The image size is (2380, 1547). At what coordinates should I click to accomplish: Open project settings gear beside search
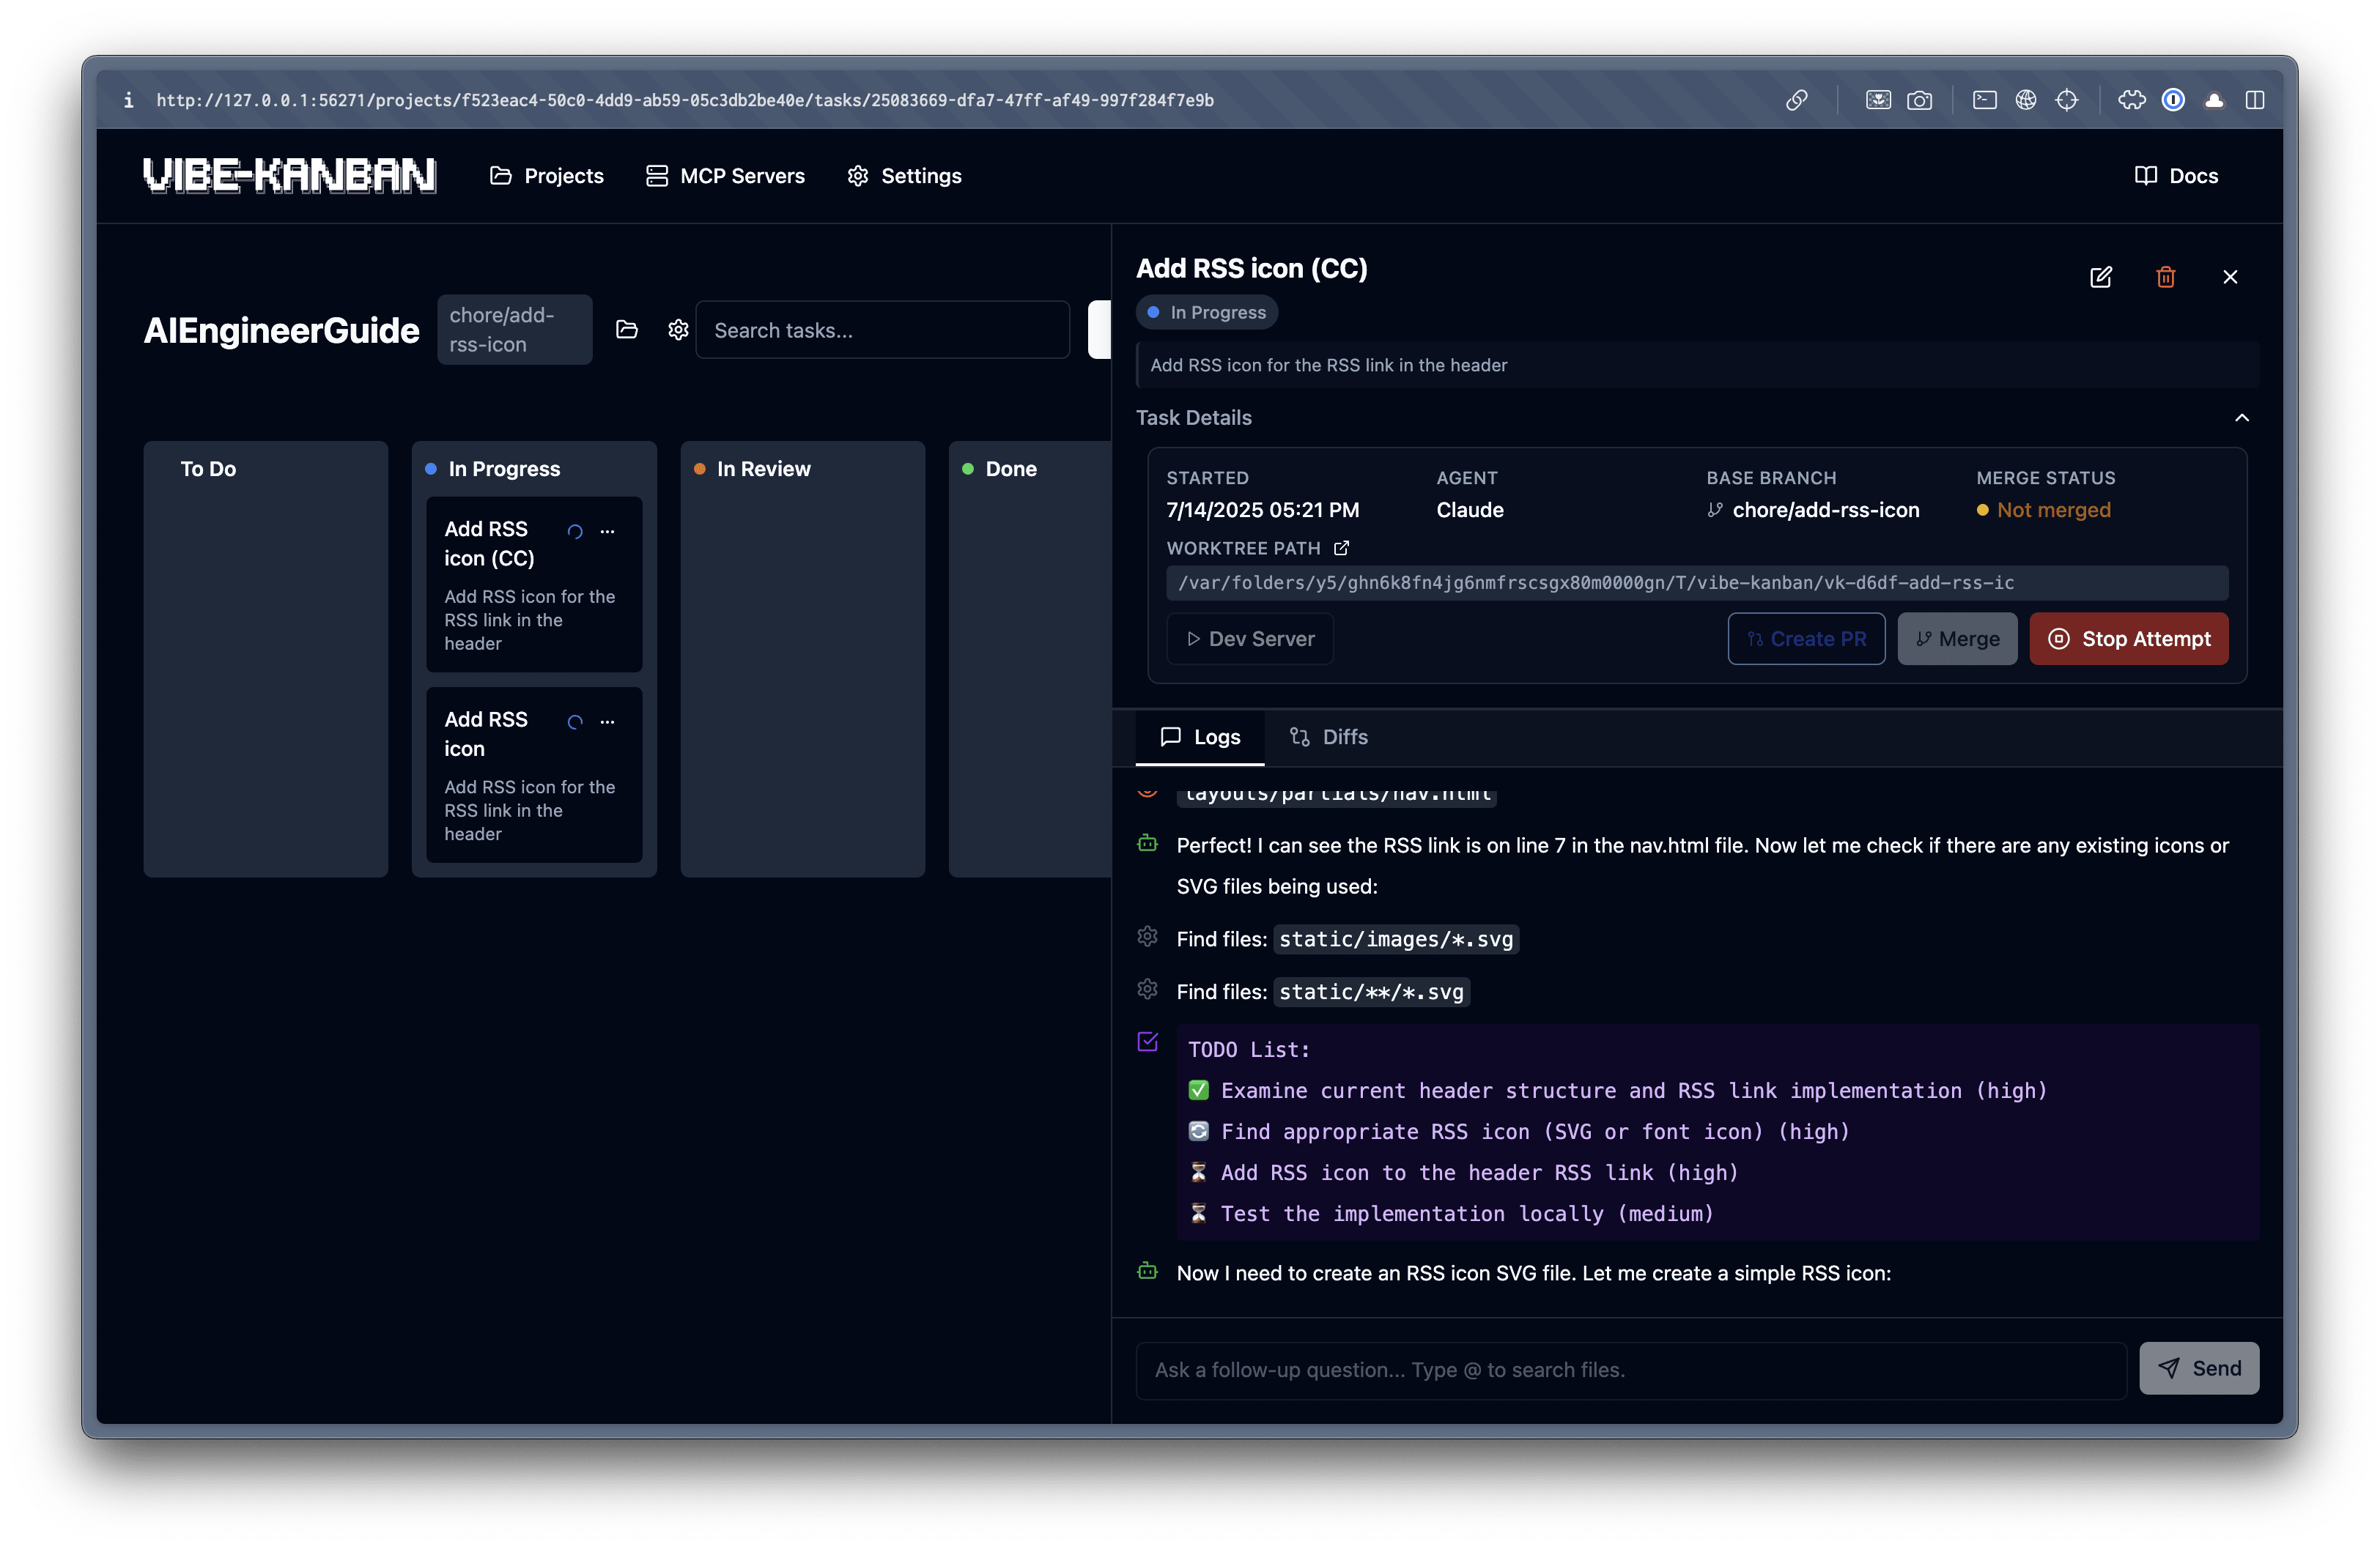pos(678,330)
